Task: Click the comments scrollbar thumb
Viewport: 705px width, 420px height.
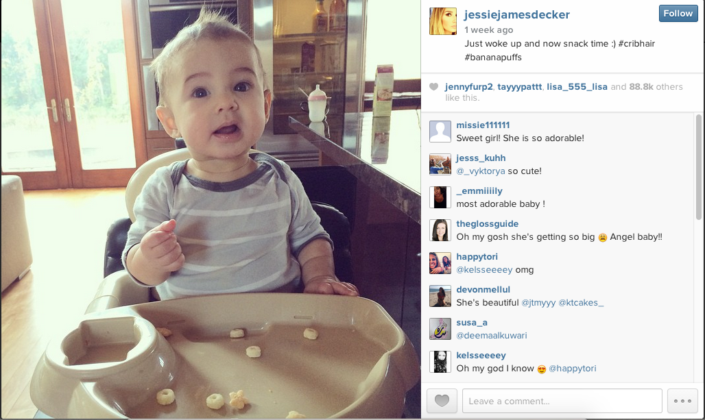Action: pyautogui.click(x=698, y=167)
